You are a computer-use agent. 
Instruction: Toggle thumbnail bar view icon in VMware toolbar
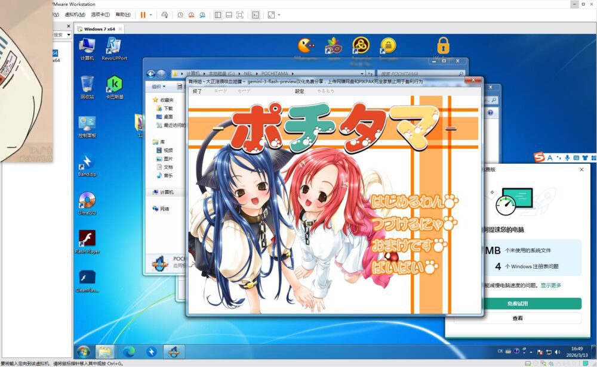click(229, 15)
